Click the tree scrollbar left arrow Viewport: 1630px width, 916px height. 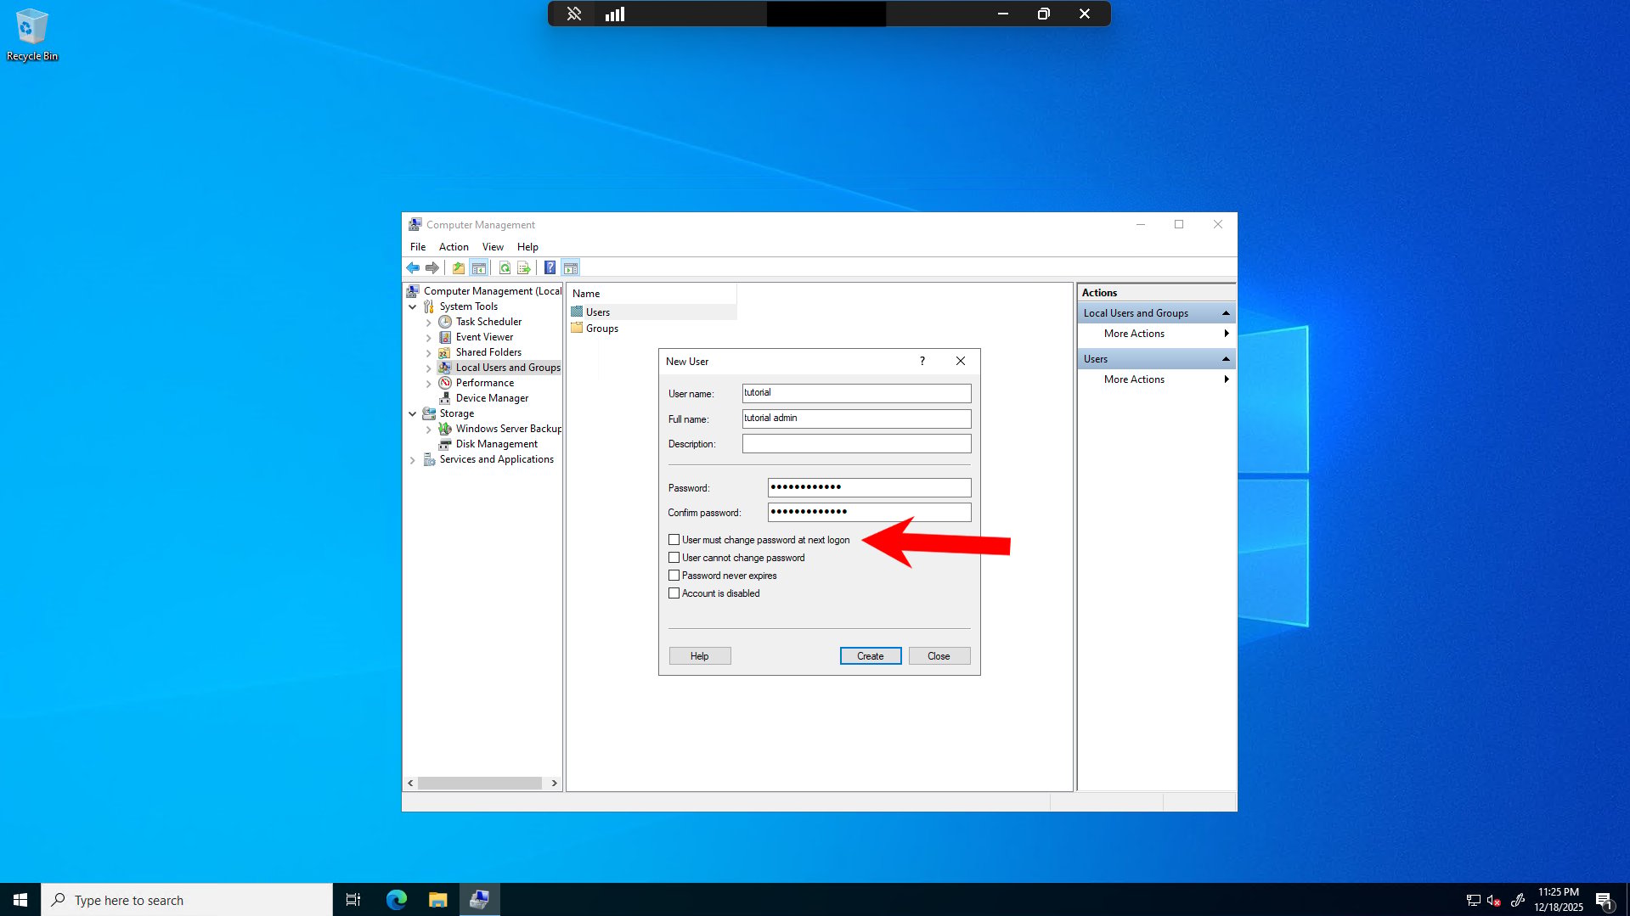pyautogui.click(x=410, y=783)
